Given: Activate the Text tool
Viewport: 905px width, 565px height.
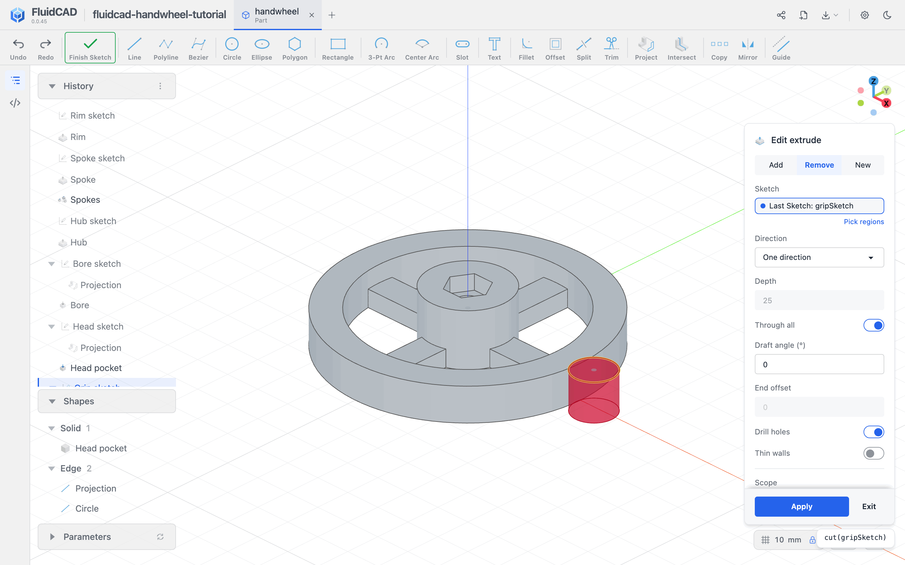Looking at the screenshot, I should point(494,49).
